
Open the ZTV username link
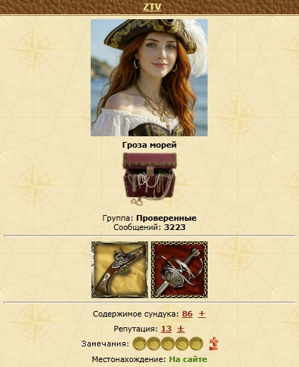pos(152,7)
